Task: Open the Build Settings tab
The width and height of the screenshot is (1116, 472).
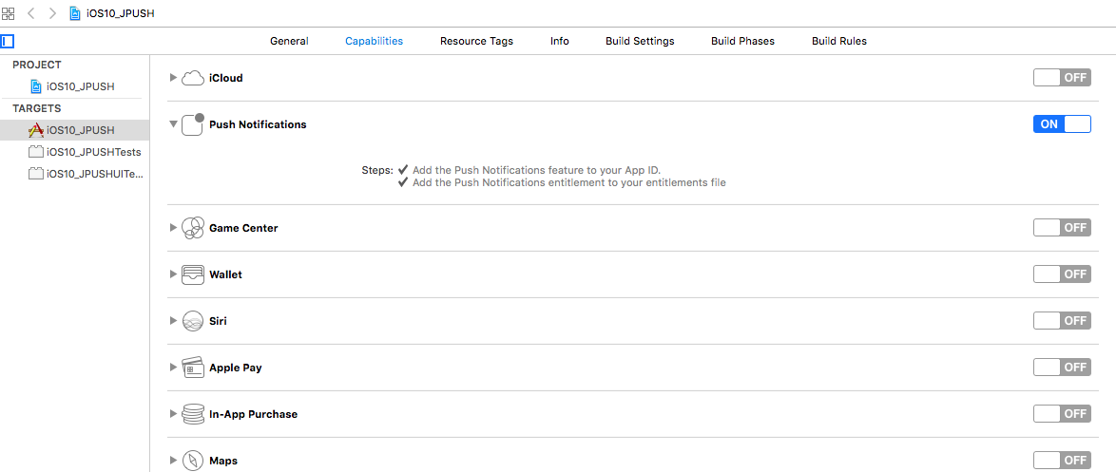Action: point(640,41)
